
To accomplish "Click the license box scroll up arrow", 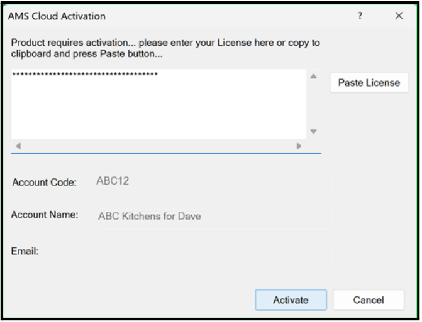I will point(313,77).
